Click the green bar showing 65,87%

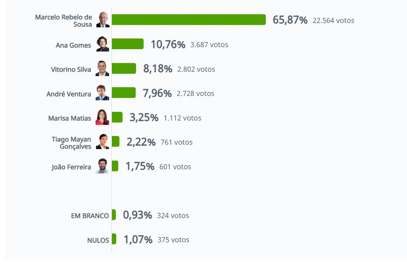tap(188, 20)
